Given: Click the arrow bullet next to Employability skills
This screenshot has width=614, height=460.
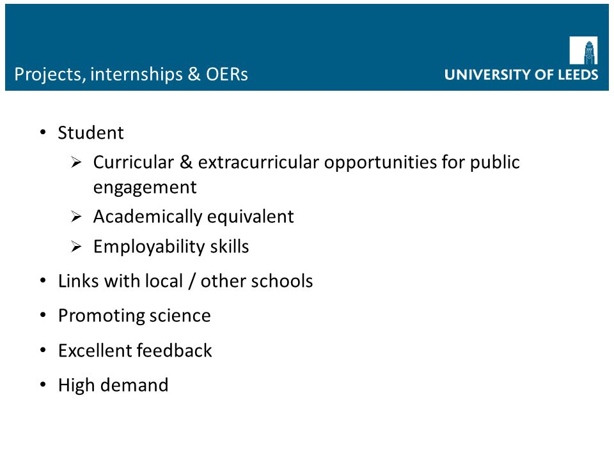Looking at the screenshot, I should point(76,247).
